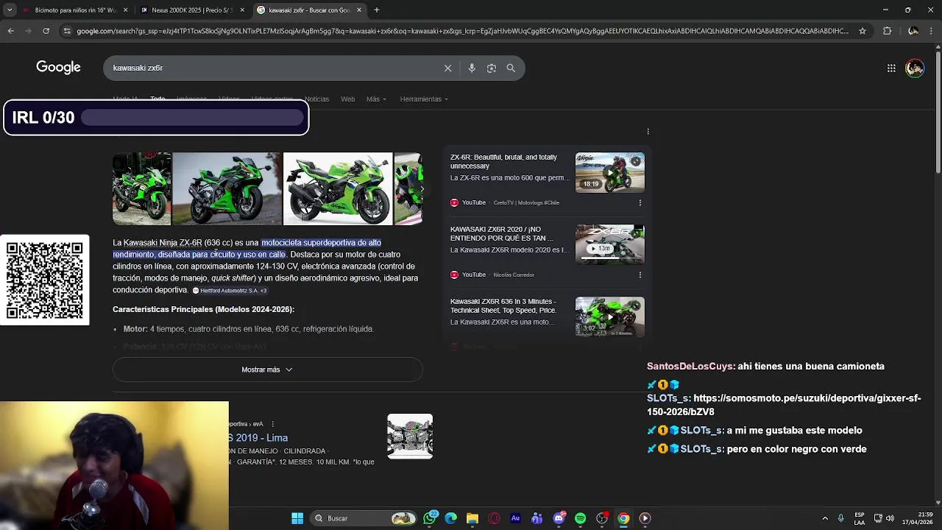Open the volume control in the tray

point(890,518)
